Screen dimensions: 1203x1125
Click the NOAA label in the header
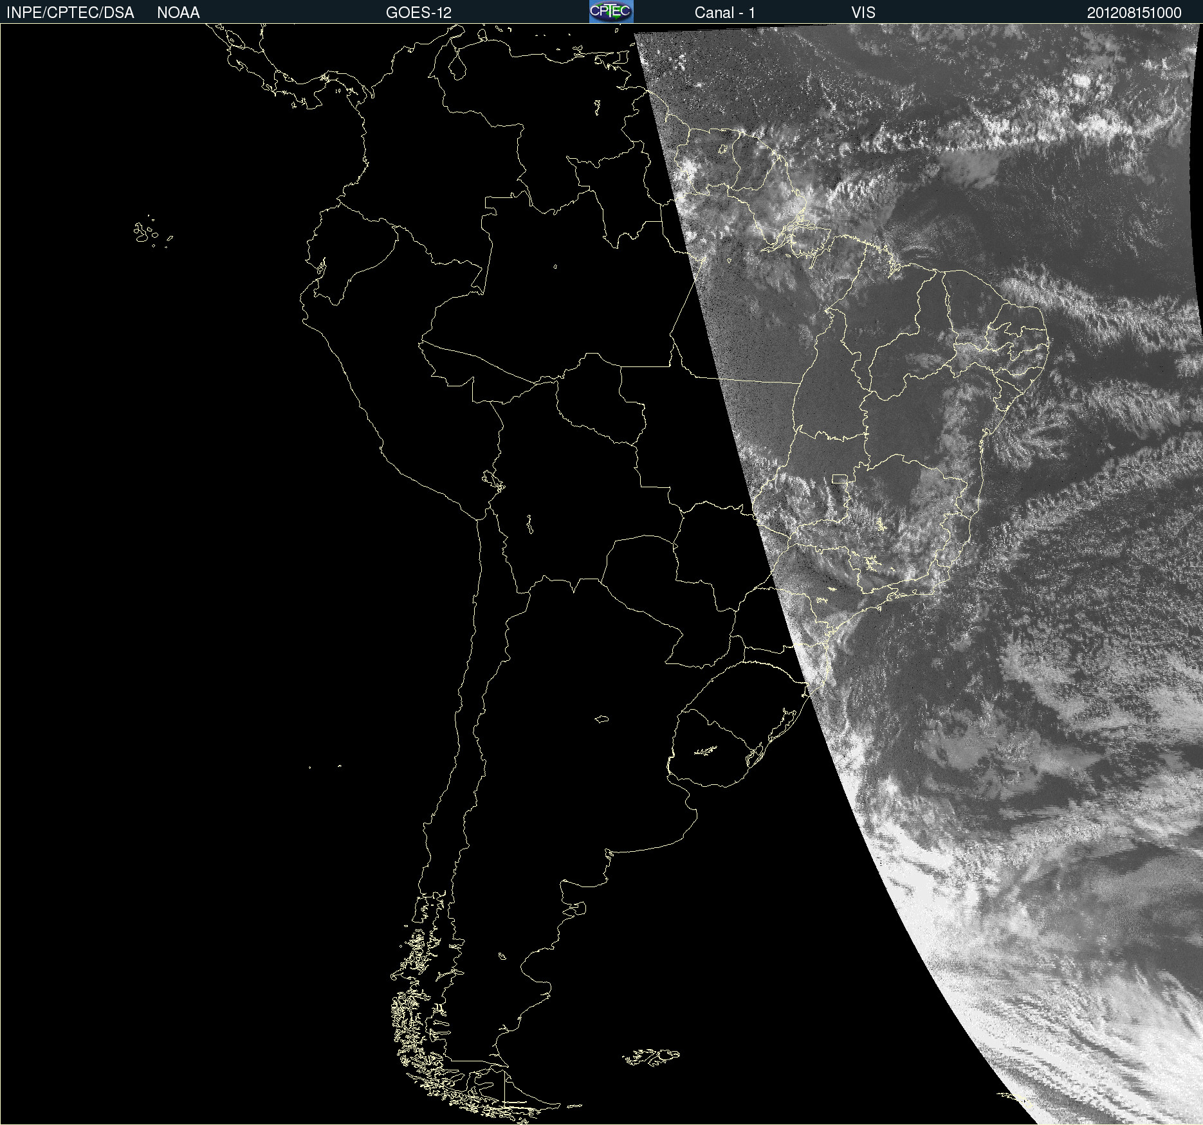[178, 13]
